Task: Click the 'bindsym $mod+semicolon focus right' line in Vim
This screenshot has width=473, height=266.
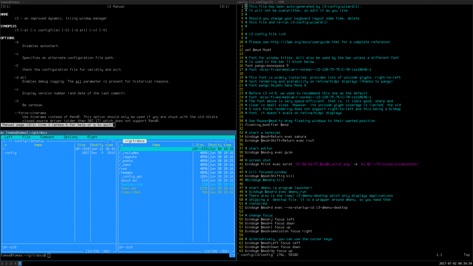Action: (278, 231)
